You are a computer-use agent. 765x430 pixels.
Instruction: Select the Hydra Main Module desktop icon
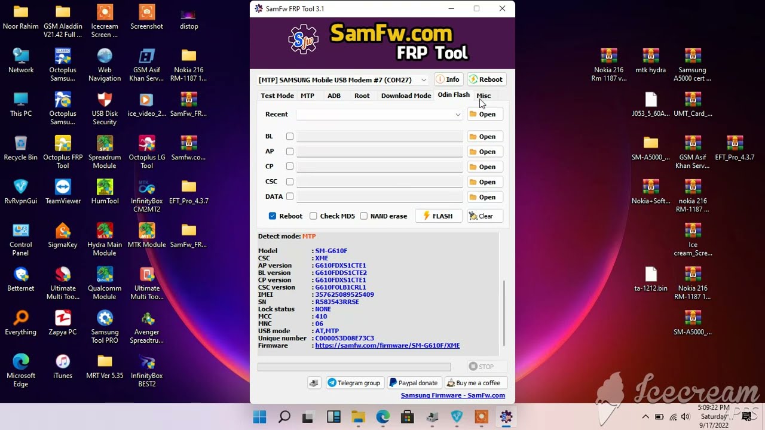pyautogui.click(x=105, y=239)
